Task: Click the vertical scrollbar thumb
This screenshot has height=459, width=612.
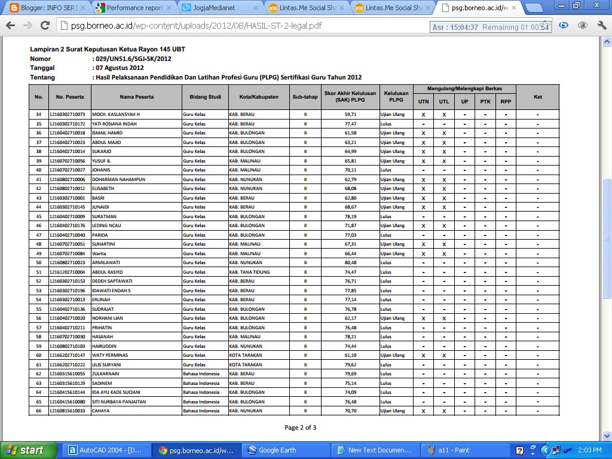Action: click(x=607, y=238)
